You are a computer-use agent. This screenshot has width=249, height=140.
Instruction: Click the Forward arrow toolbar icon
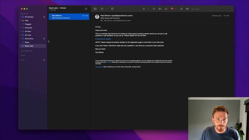tap(166, 9)
